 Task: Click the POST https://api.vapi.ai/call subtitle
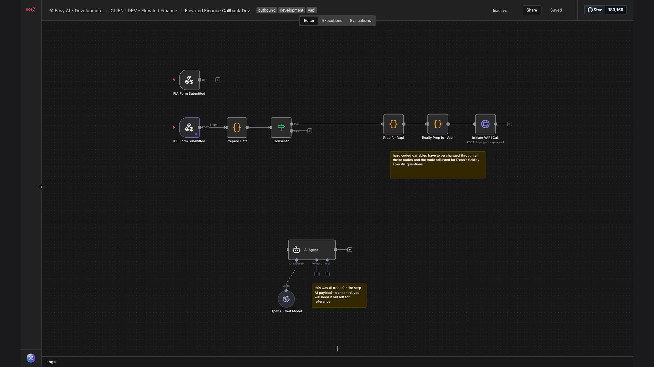pyautogui.click(x=485, y=142)
